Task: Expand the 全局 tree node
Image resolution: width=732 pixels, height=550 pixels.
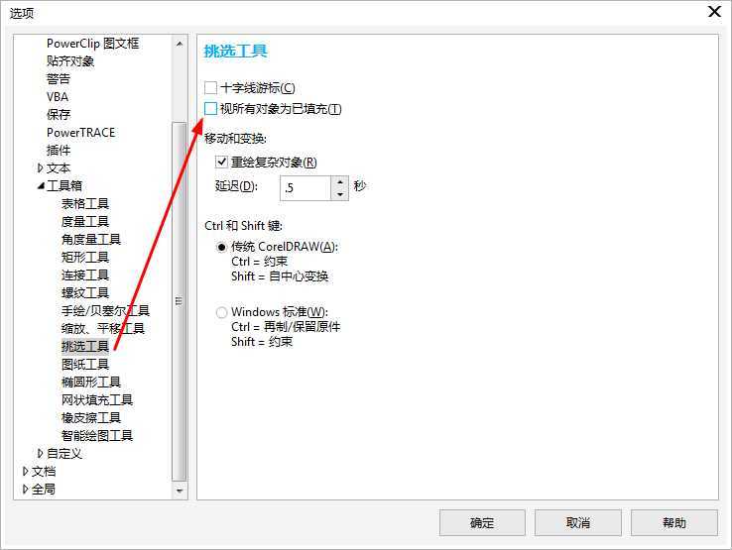Action: (26, 490)
